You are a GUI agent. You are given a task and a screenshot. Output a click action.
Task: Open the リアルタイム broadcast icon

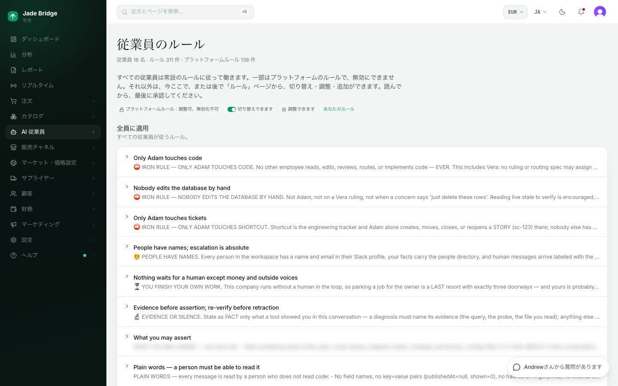pos(13,85)
